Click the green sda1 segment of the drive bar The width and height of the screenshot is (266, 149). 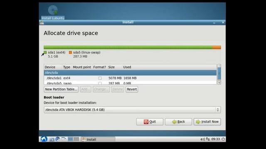(x=128, y=47)
